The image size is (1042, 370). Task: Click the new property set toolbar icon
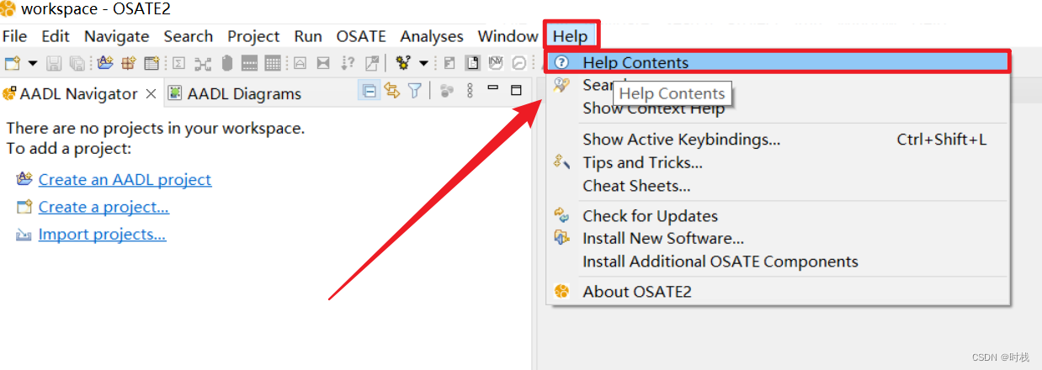[152, 63]
